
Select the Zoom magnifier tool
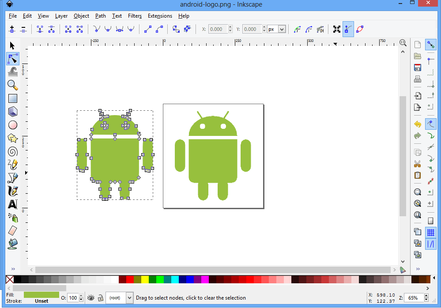(x=13, y=85)
